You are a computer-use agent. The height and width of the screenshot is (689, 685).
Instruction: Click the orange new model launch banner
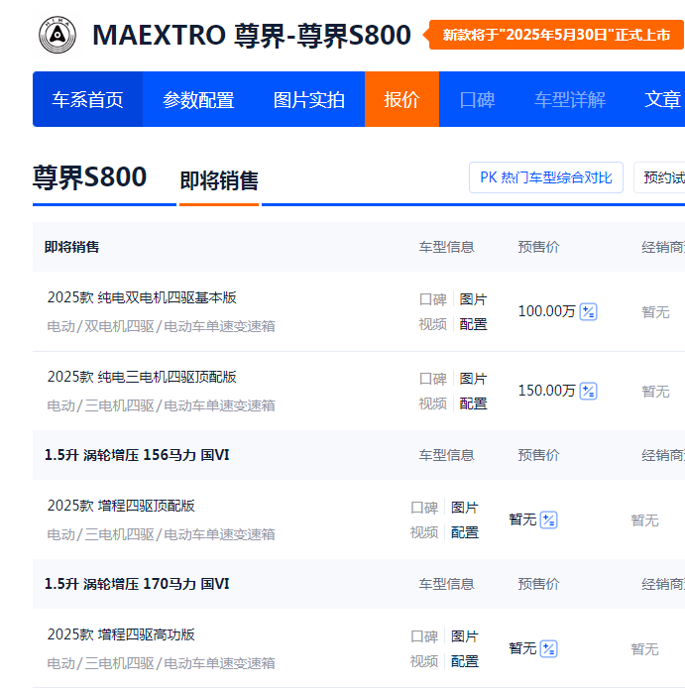point(556,35)
